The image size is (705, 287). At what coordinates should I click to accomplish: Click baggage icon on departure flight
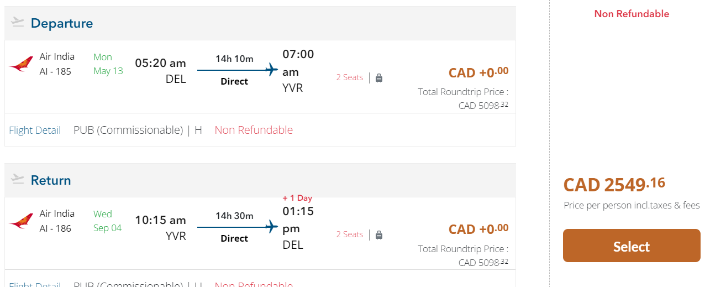point(379,78)
